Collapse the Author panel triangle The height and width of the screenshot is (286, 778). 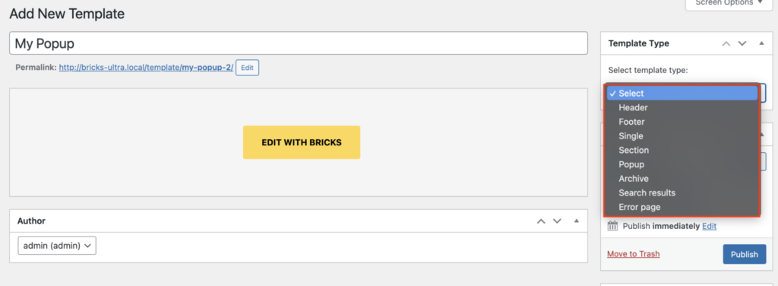576,221
